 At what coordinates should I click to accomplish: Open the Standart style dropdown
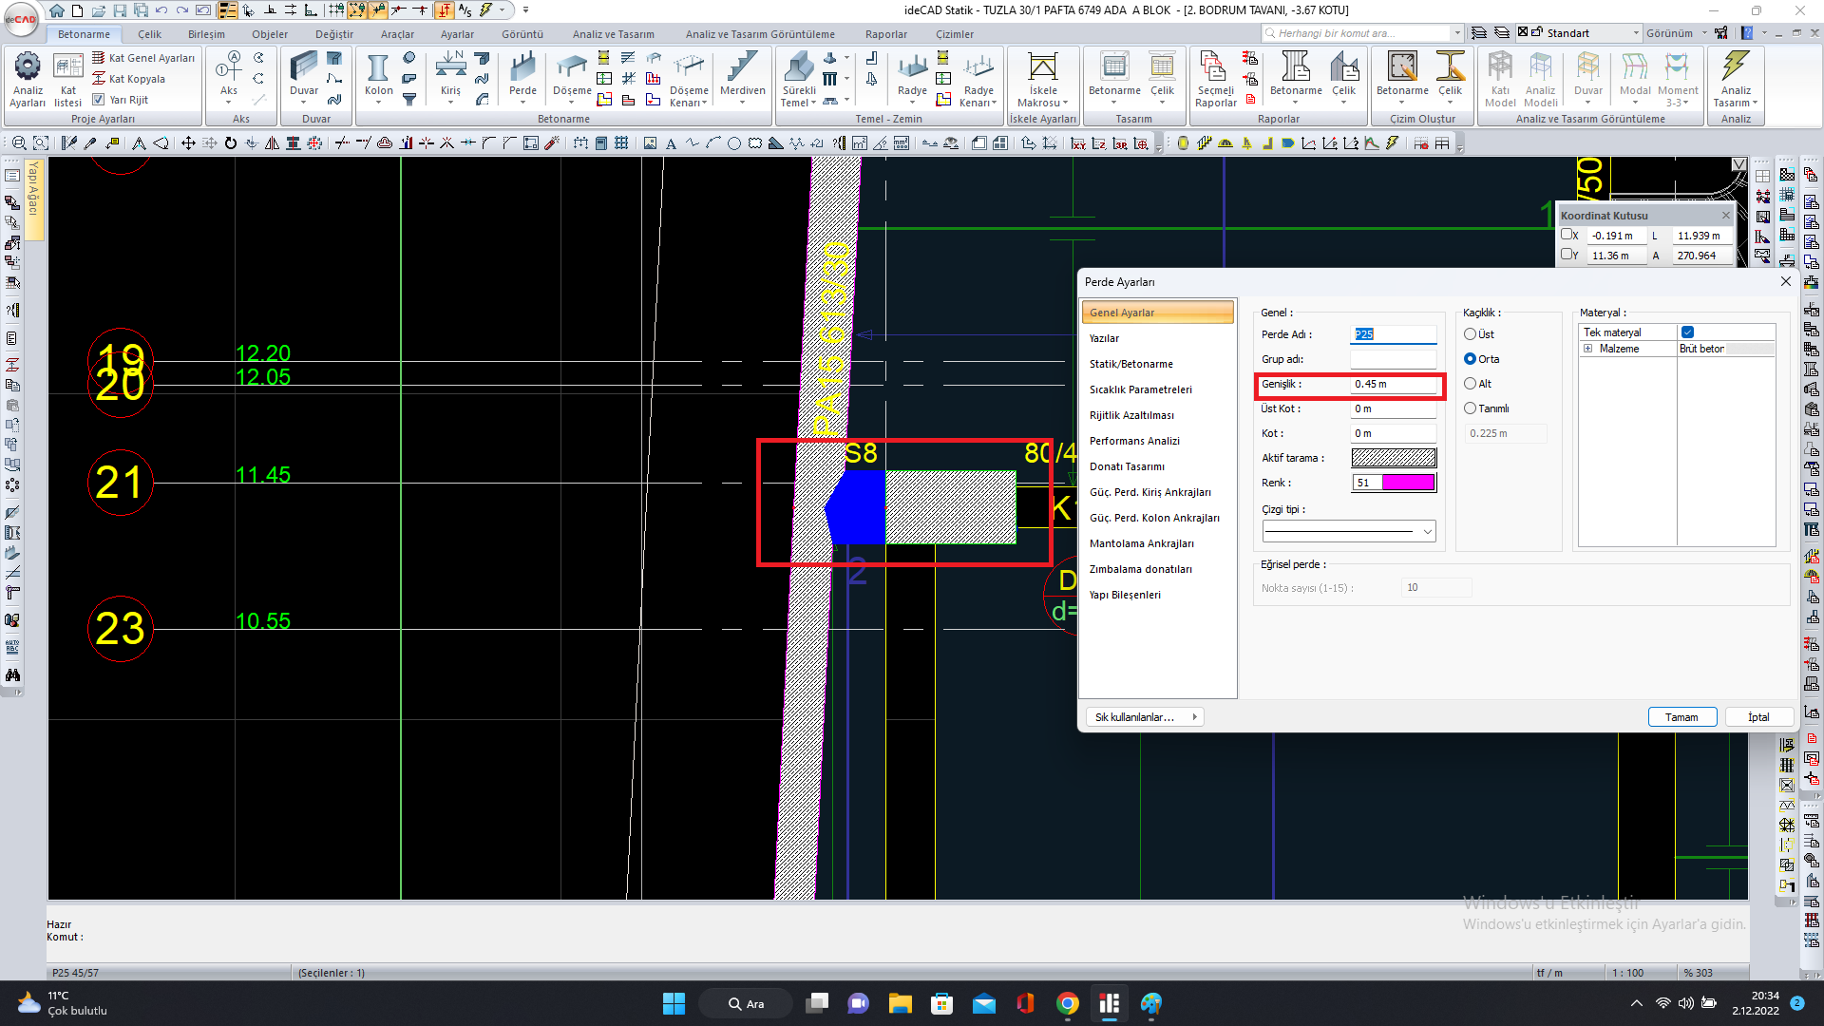(1636, 33)
